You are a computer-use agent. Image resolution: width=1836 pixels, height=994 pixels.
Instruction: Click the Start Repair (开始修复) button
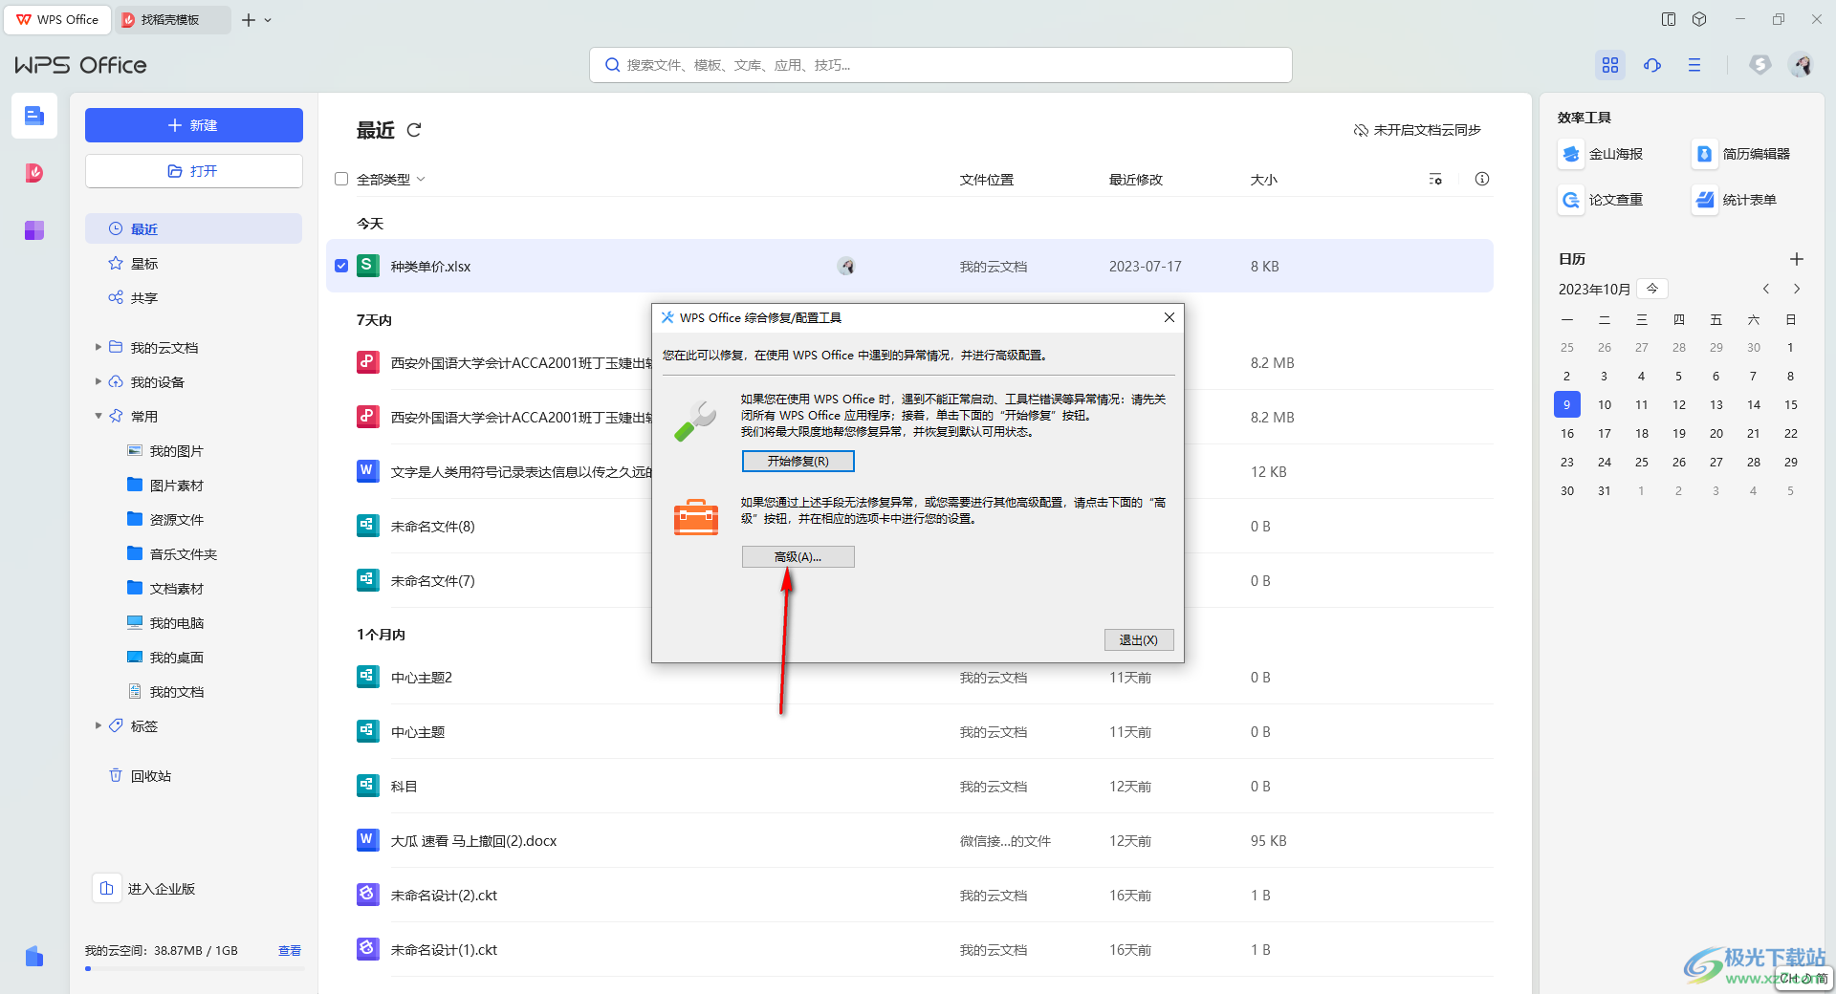(x=798, y=461)
